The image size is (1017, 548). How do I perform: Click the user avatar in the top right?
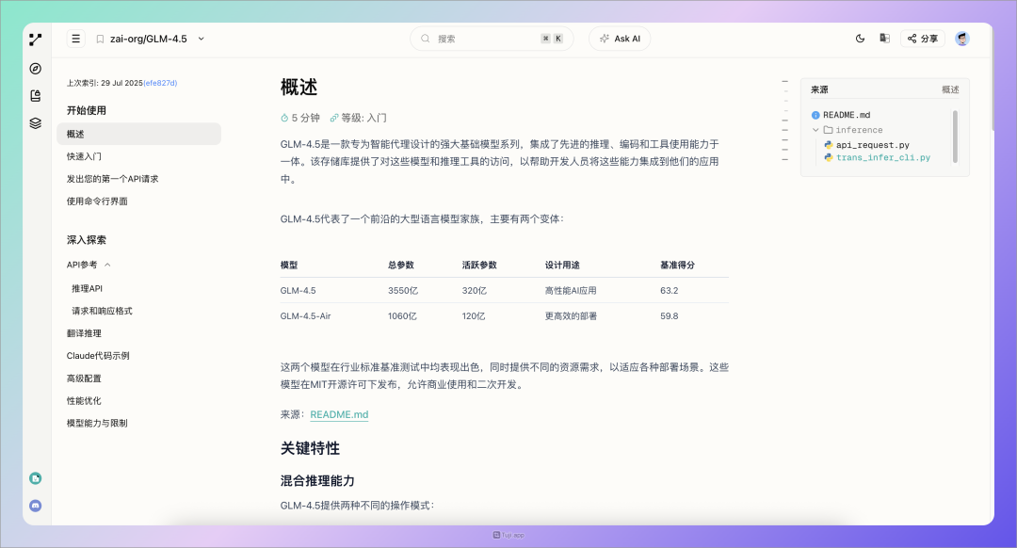pyautogui.click(x=962, y=39)
